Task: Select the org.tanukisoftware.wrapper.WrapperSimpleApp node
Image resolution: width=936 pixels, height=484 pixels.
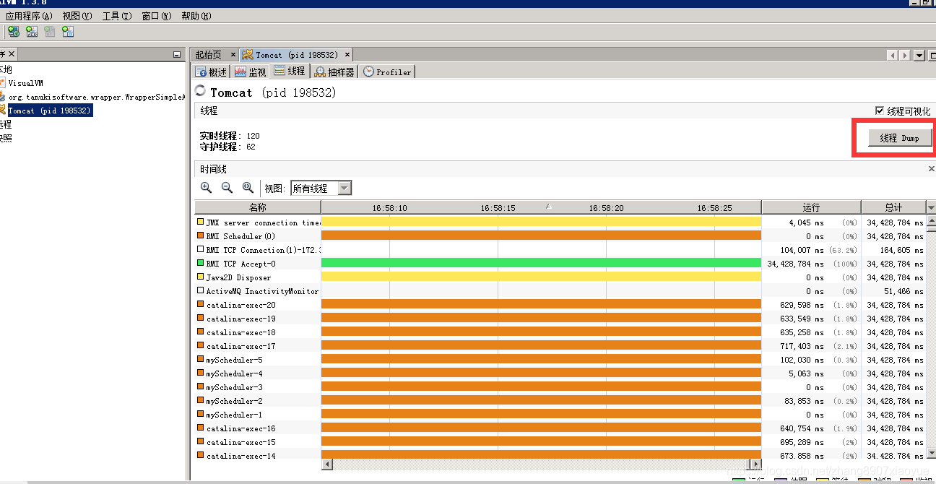Action: (x=96, y=97)
